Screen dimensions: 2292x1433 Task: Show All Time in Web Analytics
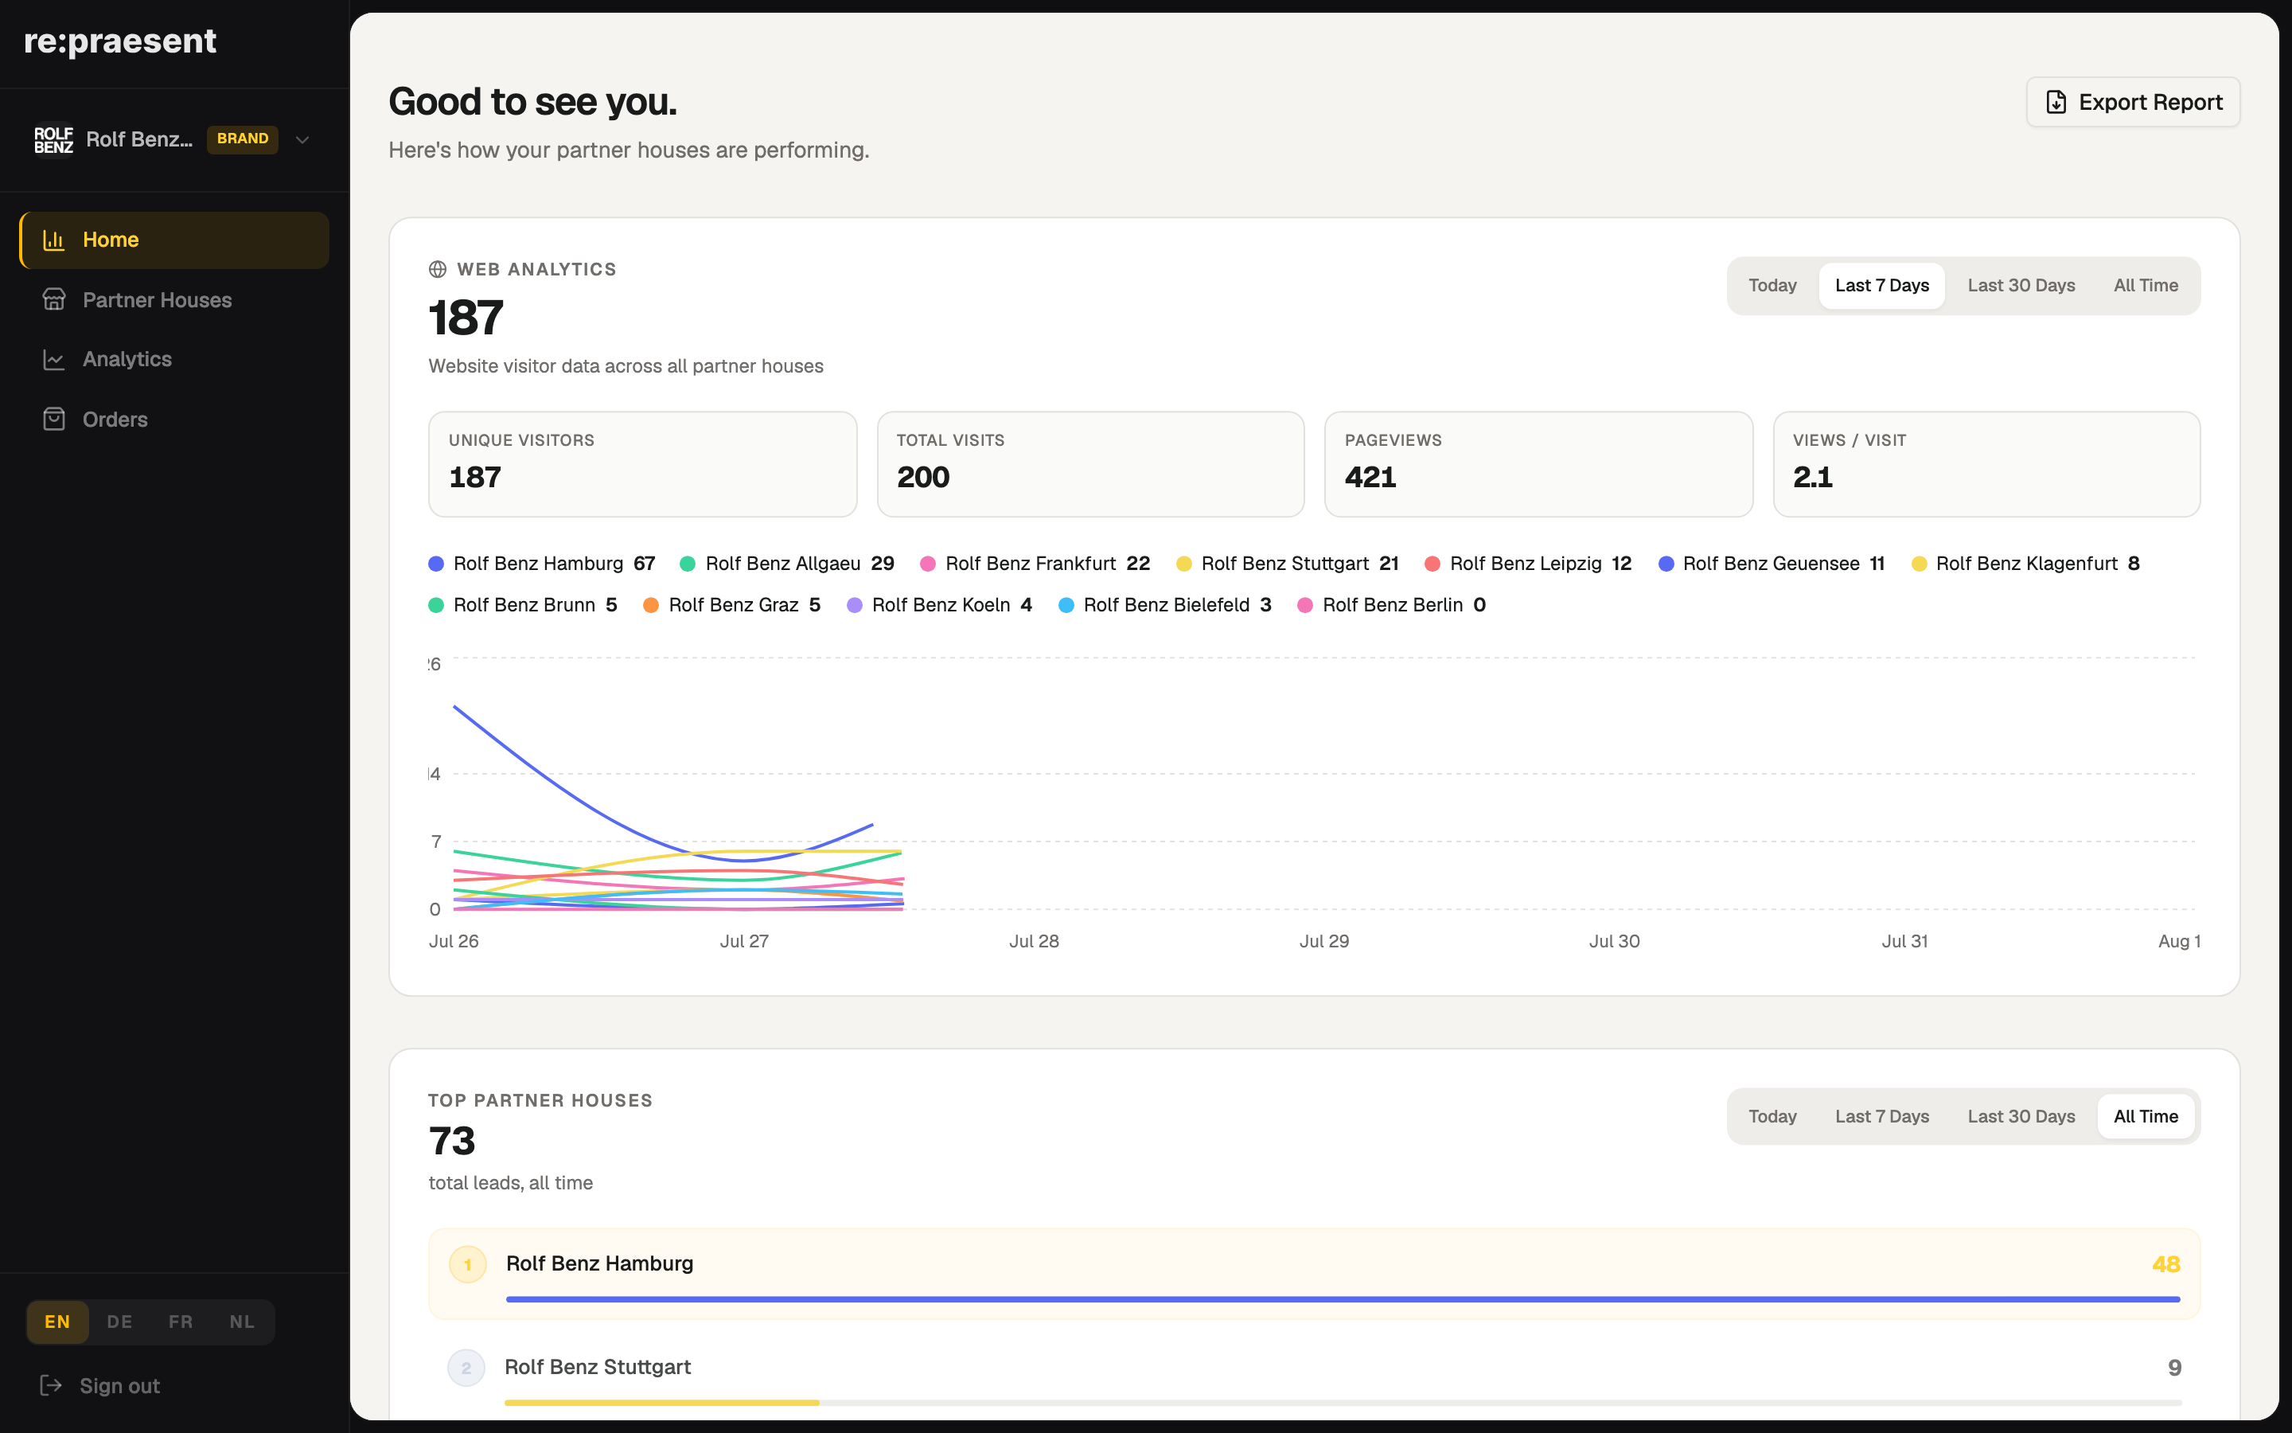tap(2146, 285)
